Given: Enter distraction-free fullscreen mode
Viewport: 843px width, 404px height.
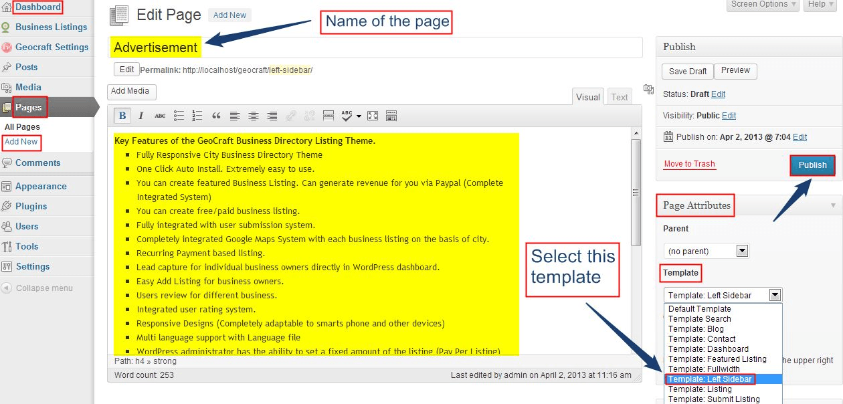Looking at the screenshot, I should point(373,116).
